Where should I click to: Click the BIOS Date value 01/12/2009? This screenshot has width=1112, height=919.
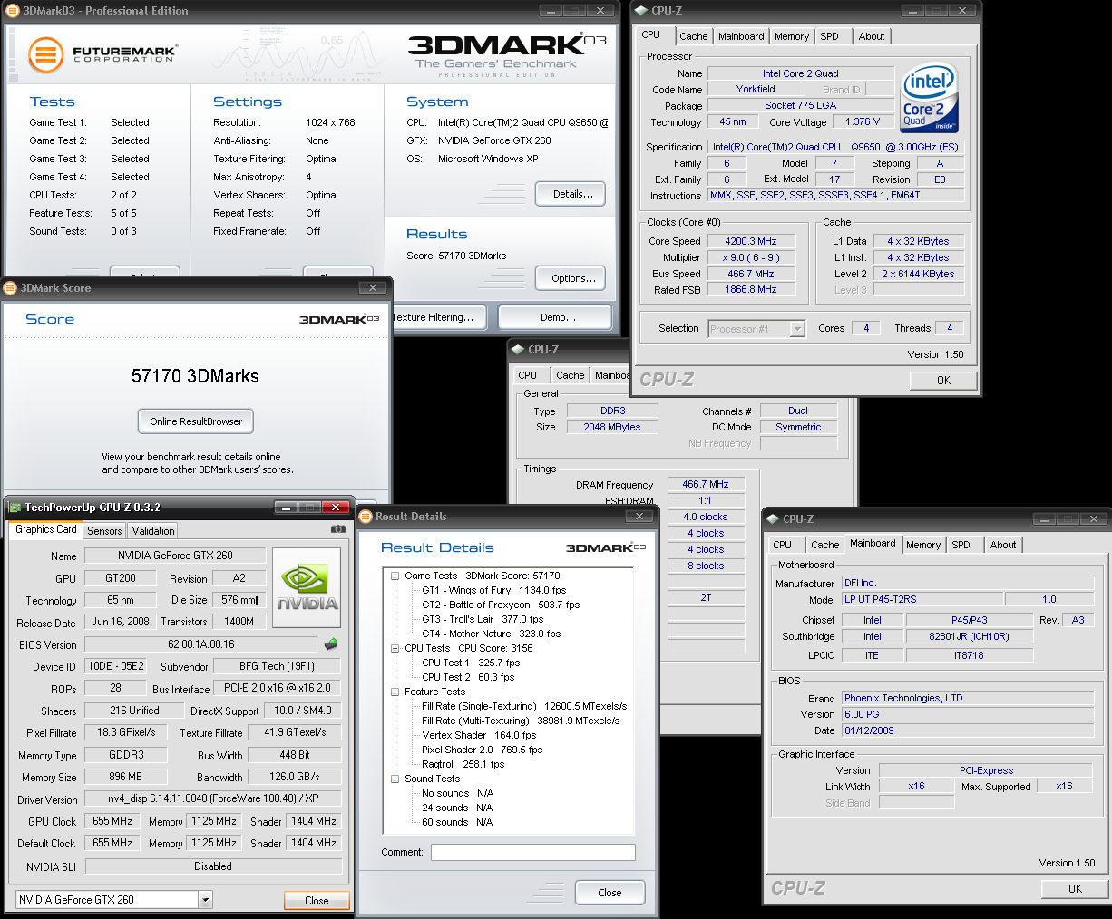click(968, 730)
